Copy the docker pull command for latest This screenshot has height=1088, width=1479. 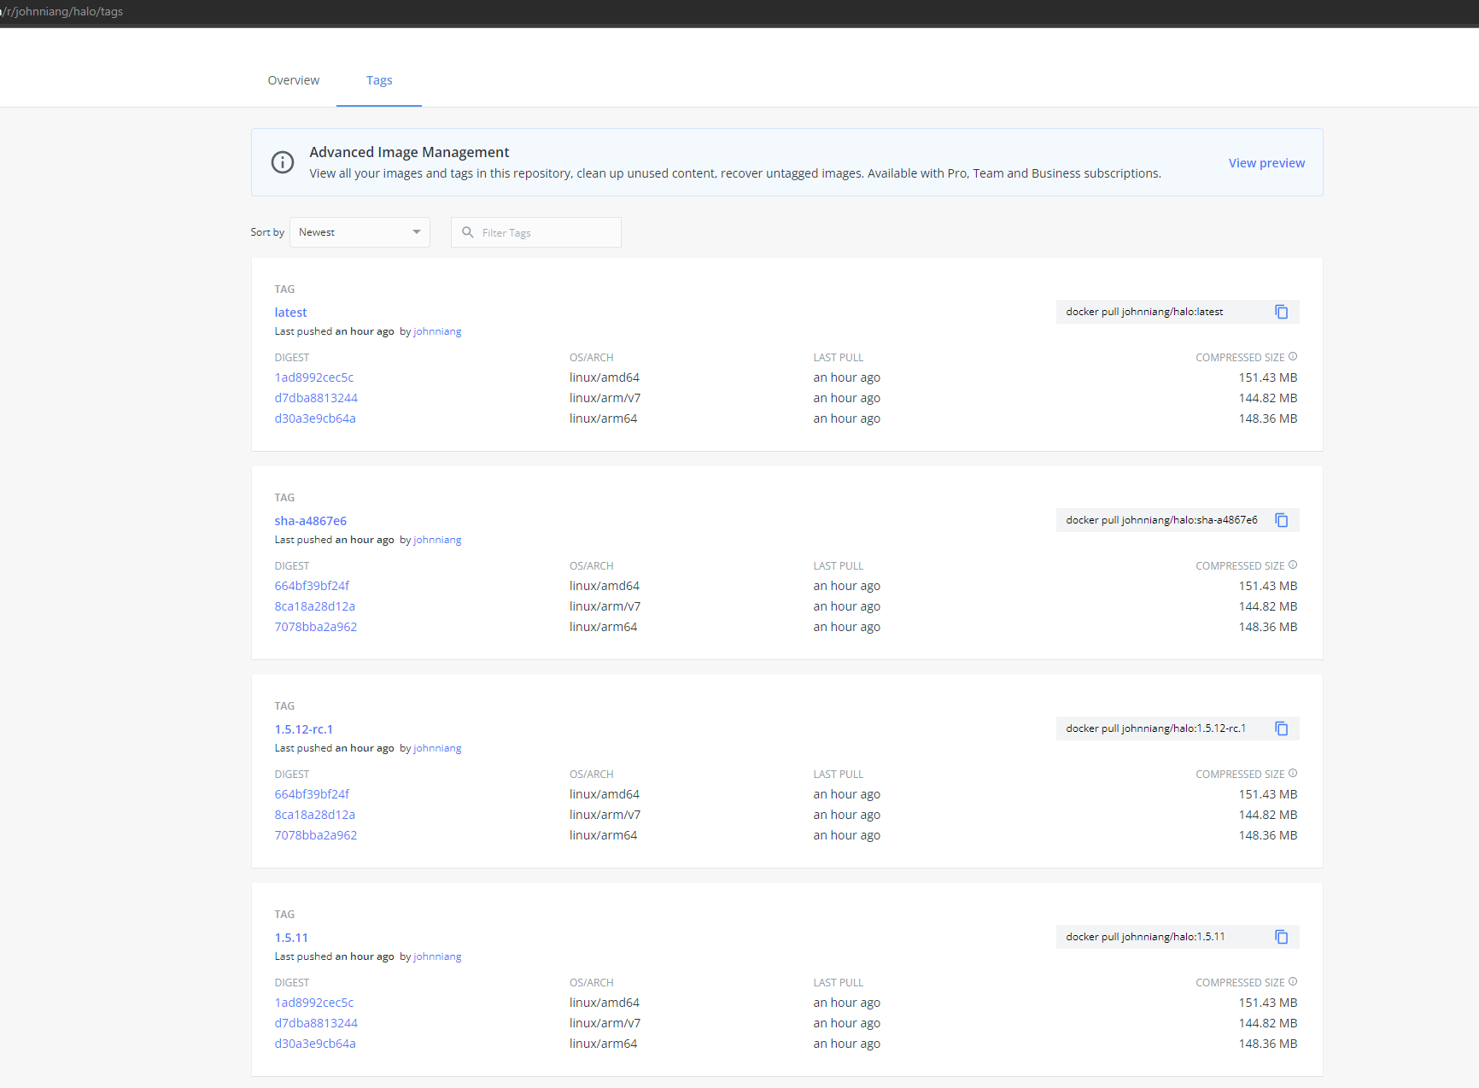click(1281, 311)
